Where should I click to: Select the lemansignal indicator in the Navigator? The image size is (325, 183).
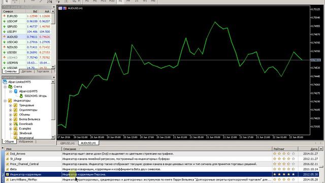click(x=26, y=138)
